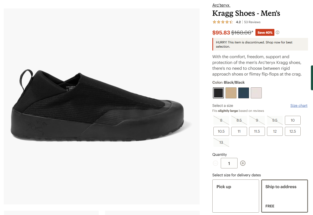The width and height of the screenshot is (313, 215).
Task: Select shoe size 10
Action: (293, 120)
